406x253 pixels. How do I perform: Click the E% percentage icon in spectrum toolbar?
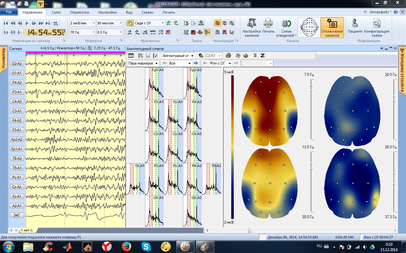(141, 56)
